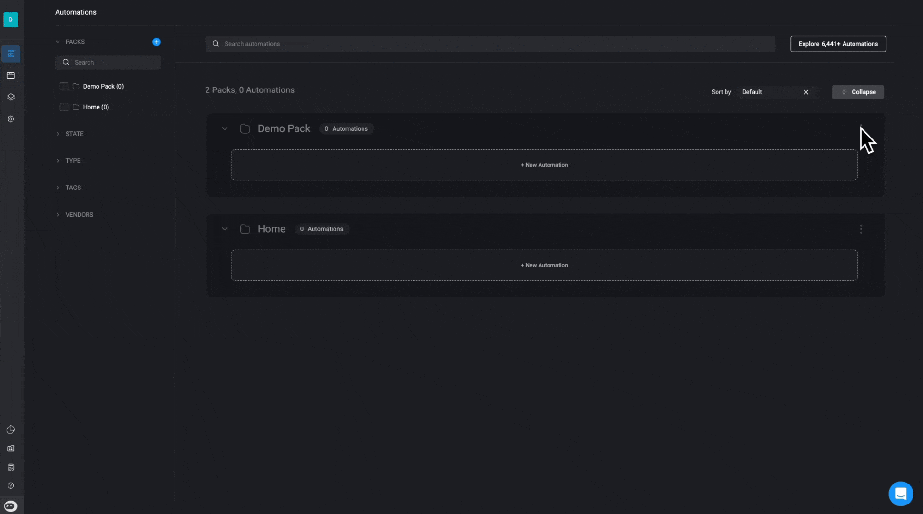The height and width of the screenshot is (514, 923).
Task: Click the blue add pack plus icon
Action: pyautogui.click(x=156, y=42)
